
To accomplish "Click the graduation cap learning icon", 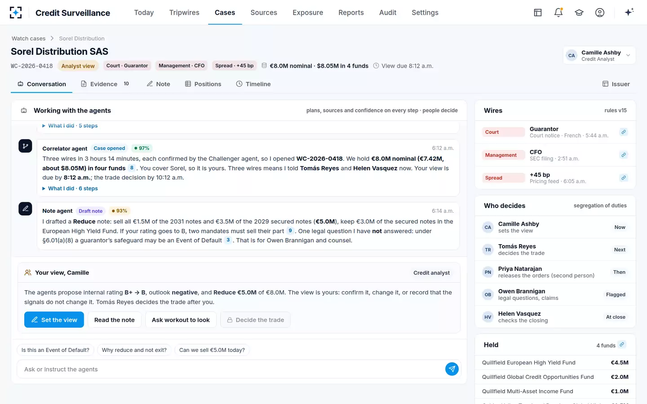I will coord(579,13).
